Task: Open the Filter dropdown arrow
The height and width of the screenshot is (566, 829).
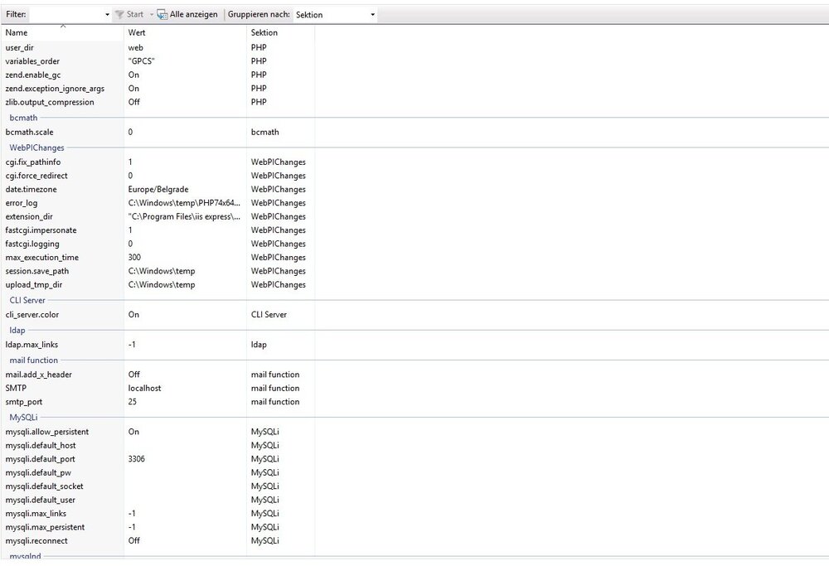Action: point(107,15)
